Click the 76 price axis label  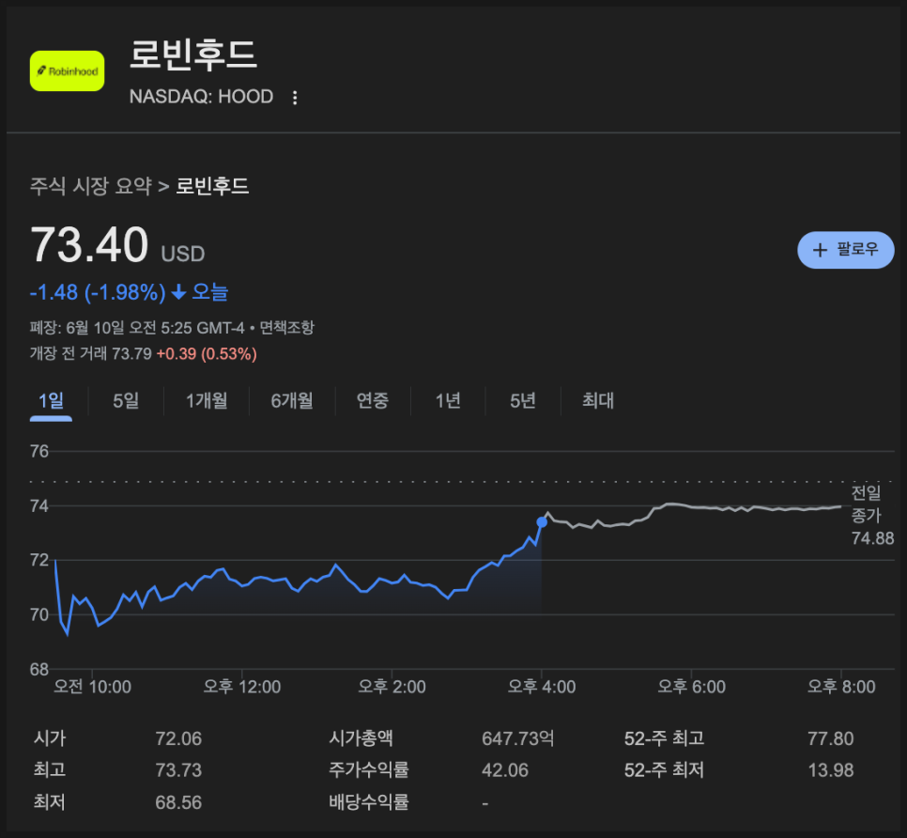[39, 451]
